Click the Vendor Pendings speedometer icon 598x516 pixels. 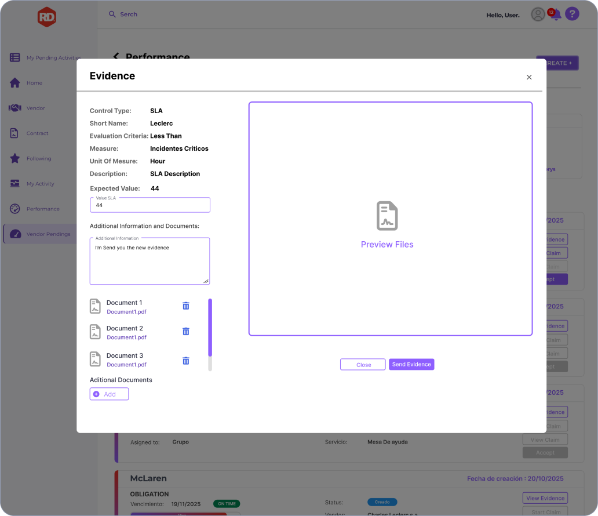point(15,234)
